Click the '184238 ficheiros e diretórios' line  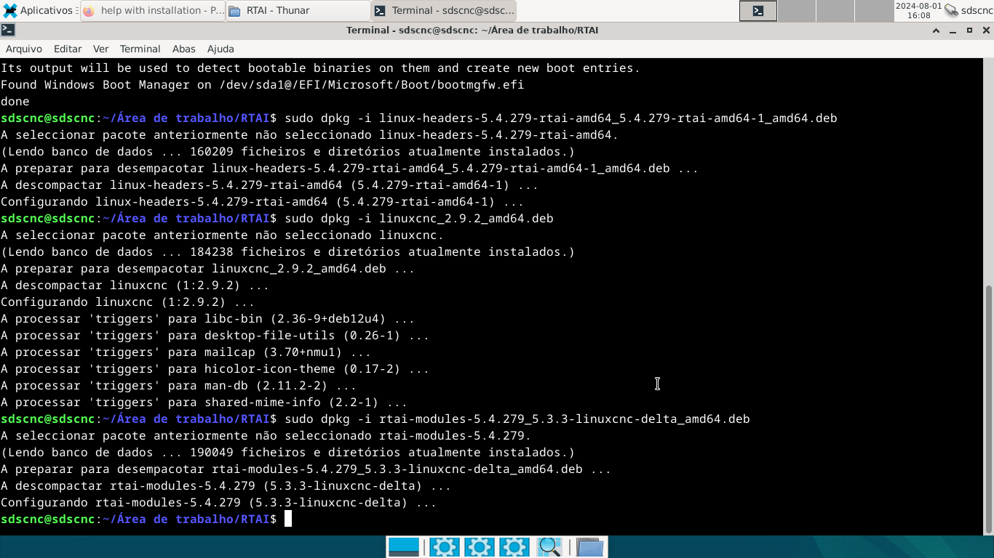pyautogui.click(x=288, y=252)
